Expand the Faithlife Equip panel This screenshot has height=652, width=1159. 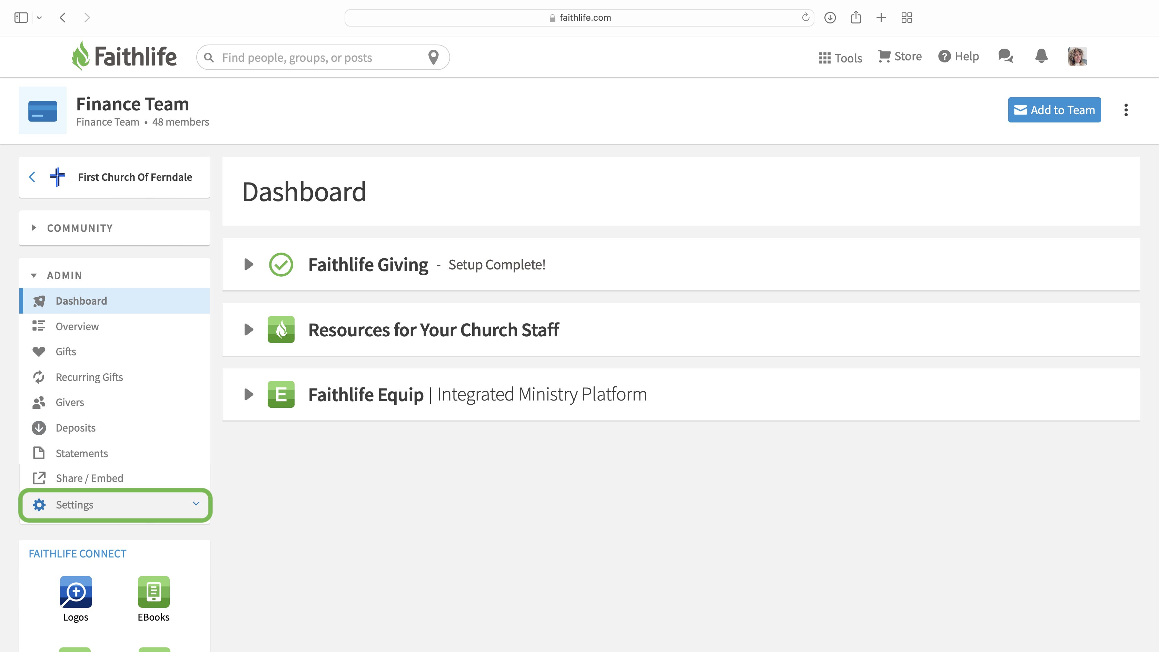tap(248, 395)
